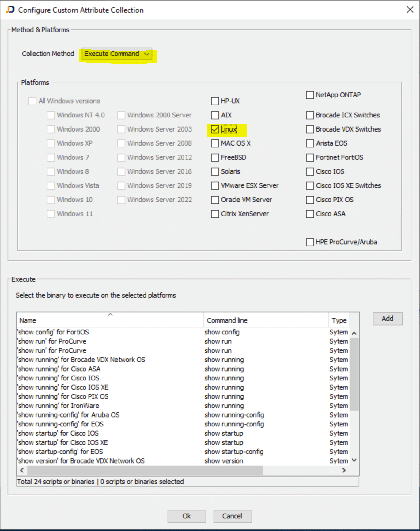The height and width of the screenshot is (531, 420).
Task: Open the Collection Method dropdown
Action: (117, 54)
